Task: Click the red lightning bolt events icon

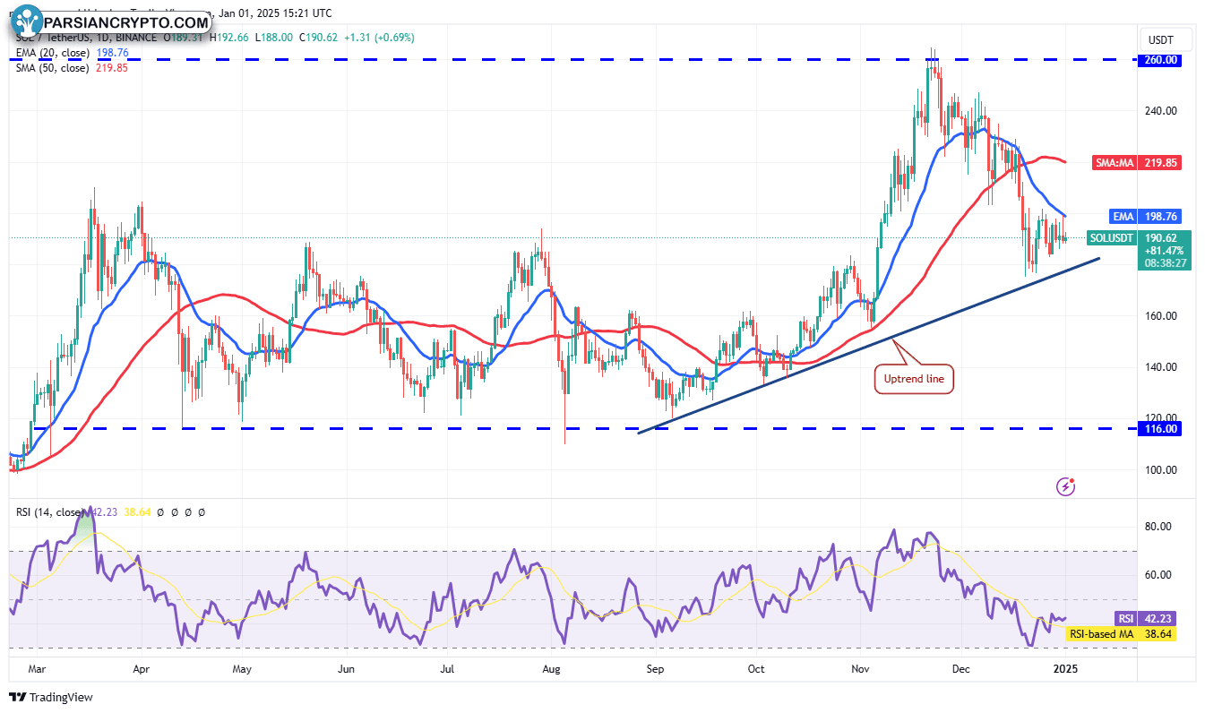Action: pyautogui.click(x=1066, y=486)
